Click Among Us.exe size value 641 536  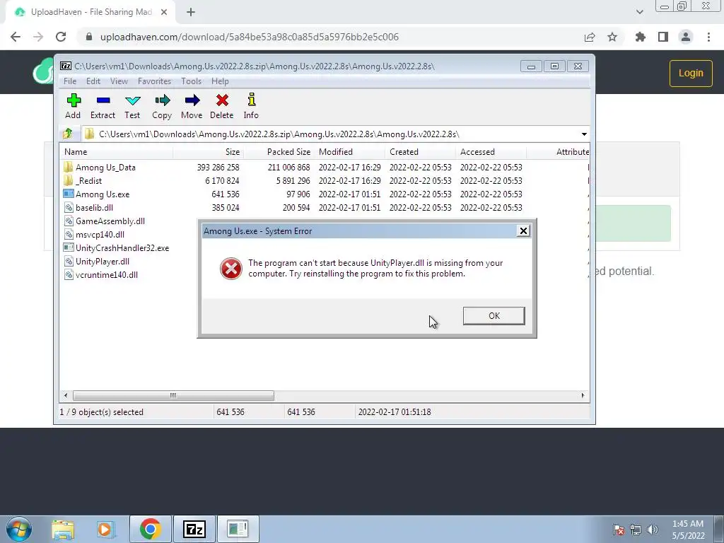226,194
